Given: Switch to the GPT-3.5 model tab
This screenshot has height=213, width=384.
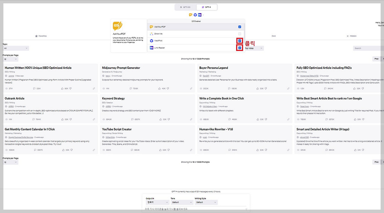Looking at the screenshot, I should point(185,7).
